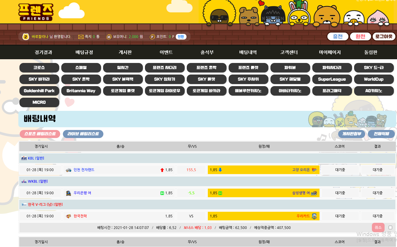Click the 우리카드 team logo icon
Screen dimensions: 397x247
tap(314, 216)
